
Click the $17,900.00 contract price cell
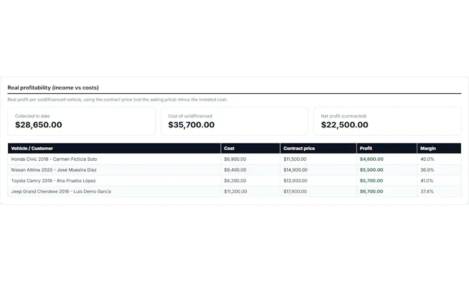coord(295,191)
